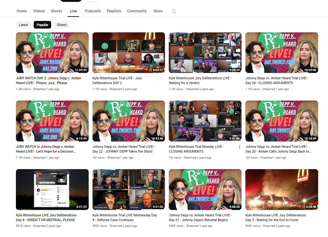The image size is (328, 237).
Task: Open title link JURY WATCH DAY 2 Depp v. Heard
Action: tap(49, 80)
